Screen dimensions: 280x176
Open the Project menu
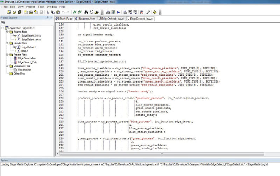coord(30,7)
